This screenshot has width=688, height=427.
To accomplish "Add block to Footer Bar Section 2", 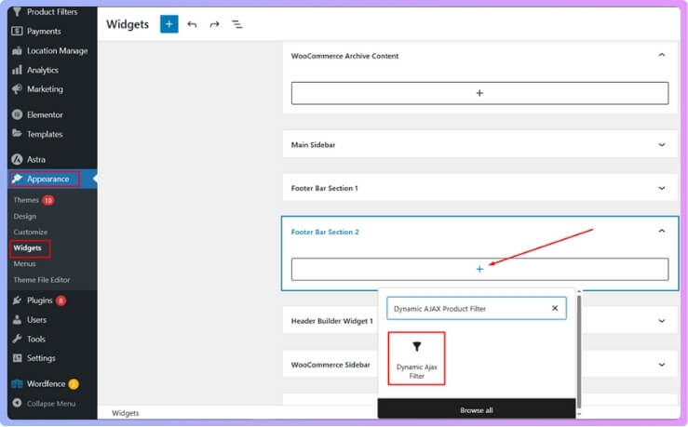I will point(479,269).
